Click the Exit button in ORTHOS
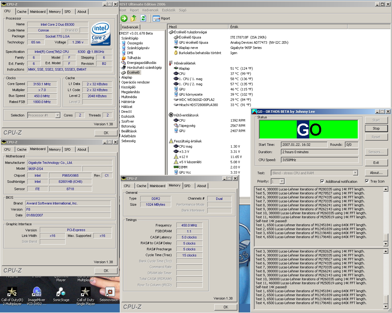The width and height of the screenshot is (392, 313). [x=376, y=163]
